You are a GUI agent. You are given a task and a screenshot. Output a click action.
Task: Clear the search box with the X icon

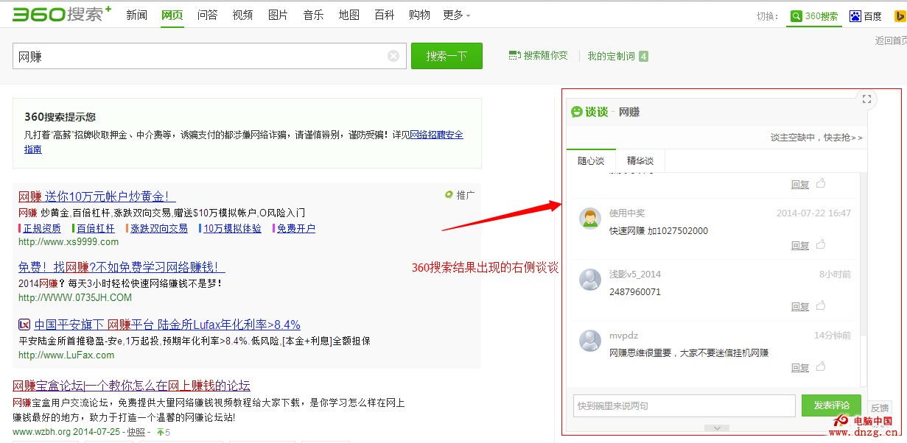click(393, 57)
